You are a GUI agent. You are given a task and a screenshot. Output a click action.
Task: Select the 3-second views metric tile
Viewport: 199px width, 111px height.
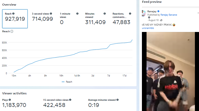42,19
